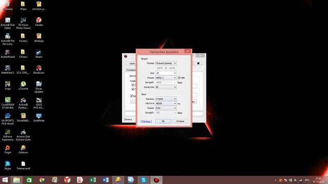
Task: Open Word from the taskbar
Action: click(106, 180)
